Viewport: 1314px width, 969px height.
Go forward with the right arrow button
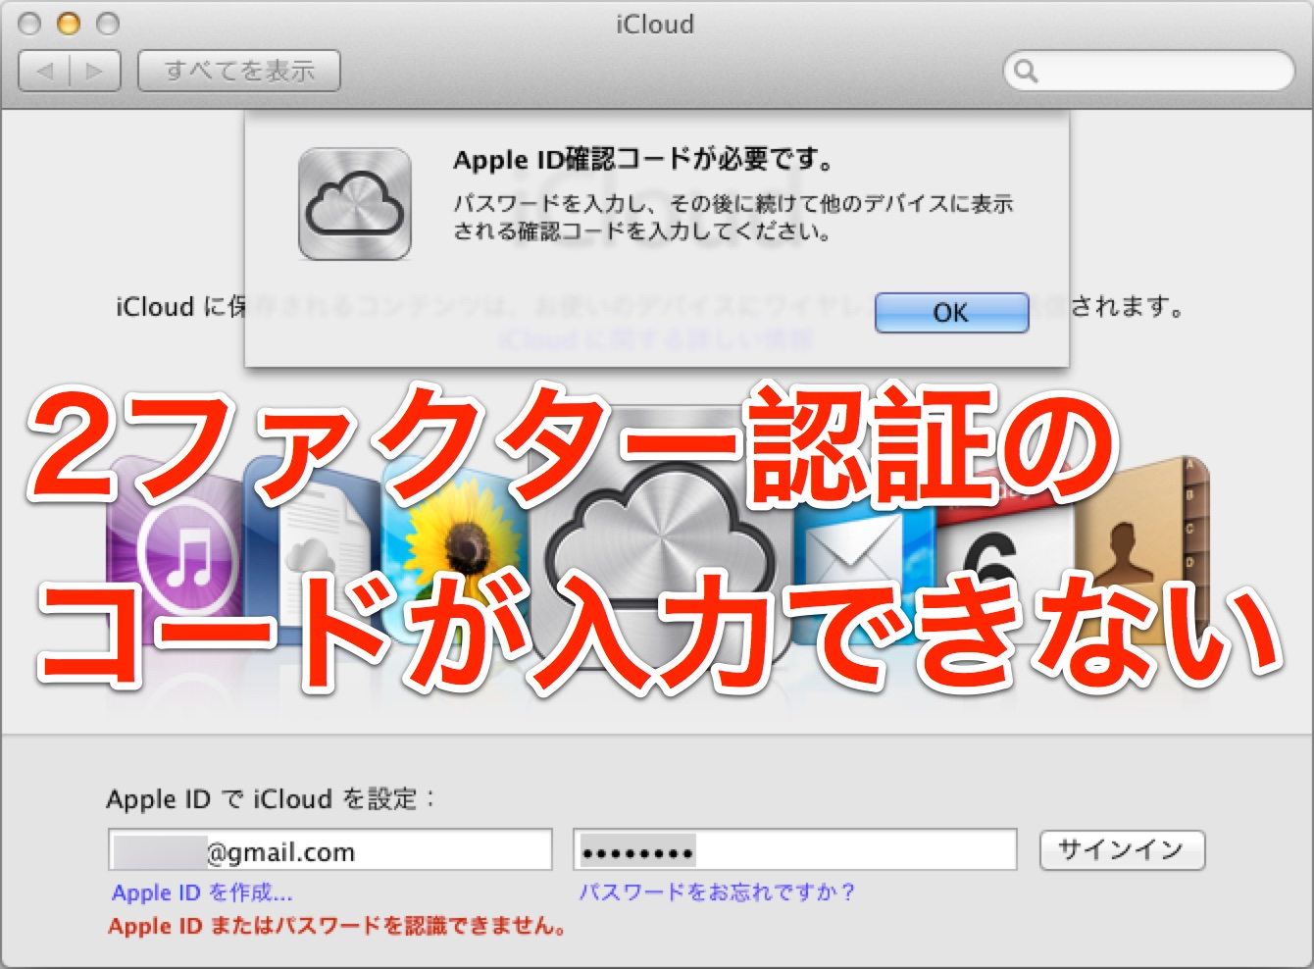pos(95,71)
